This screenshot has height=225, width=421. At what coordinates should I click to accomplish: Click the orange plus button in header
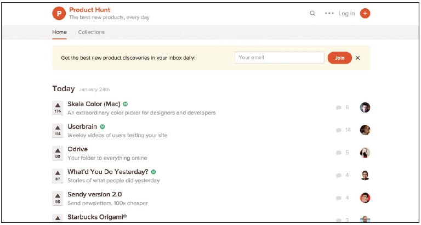pos(365,13)
